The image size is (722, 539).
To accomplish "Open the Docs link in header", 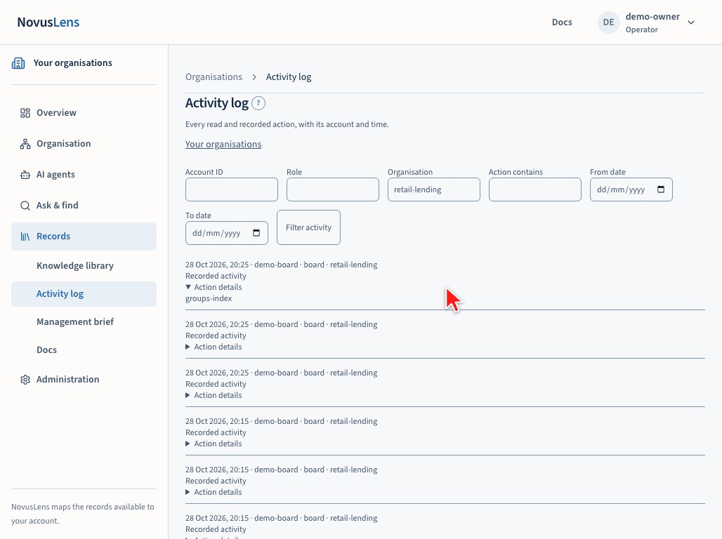I will coord(562,22).
